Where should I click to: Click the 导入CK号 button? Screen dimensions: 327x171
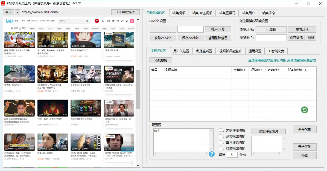pos(218,29)
